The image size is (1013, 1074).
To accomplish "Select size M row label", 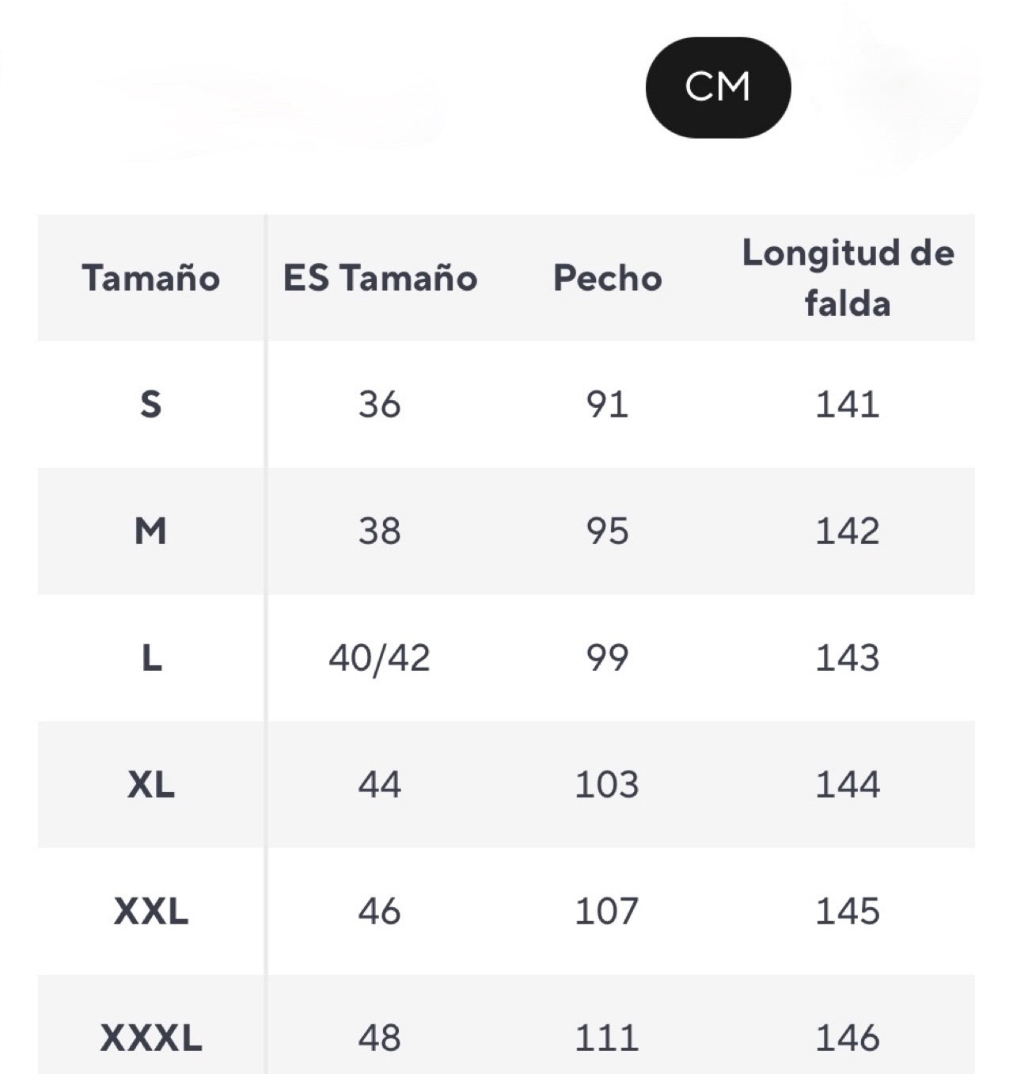I will coord(150,531).
